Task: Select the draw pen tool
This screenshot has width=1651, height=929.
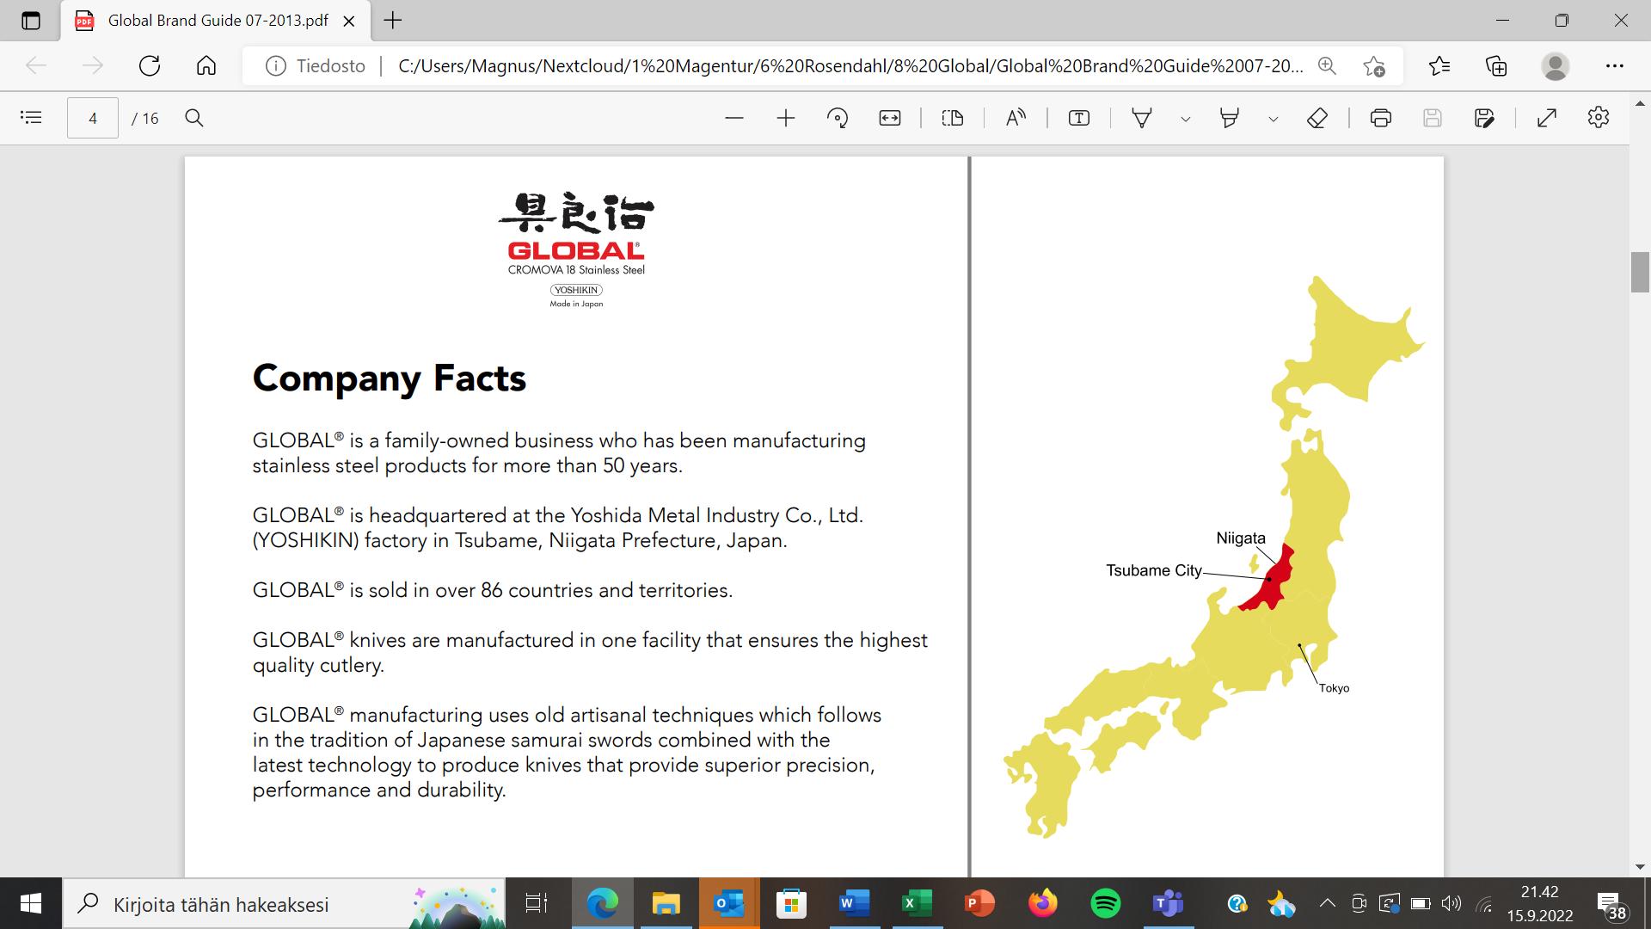Action: (x=1142, y=118)
